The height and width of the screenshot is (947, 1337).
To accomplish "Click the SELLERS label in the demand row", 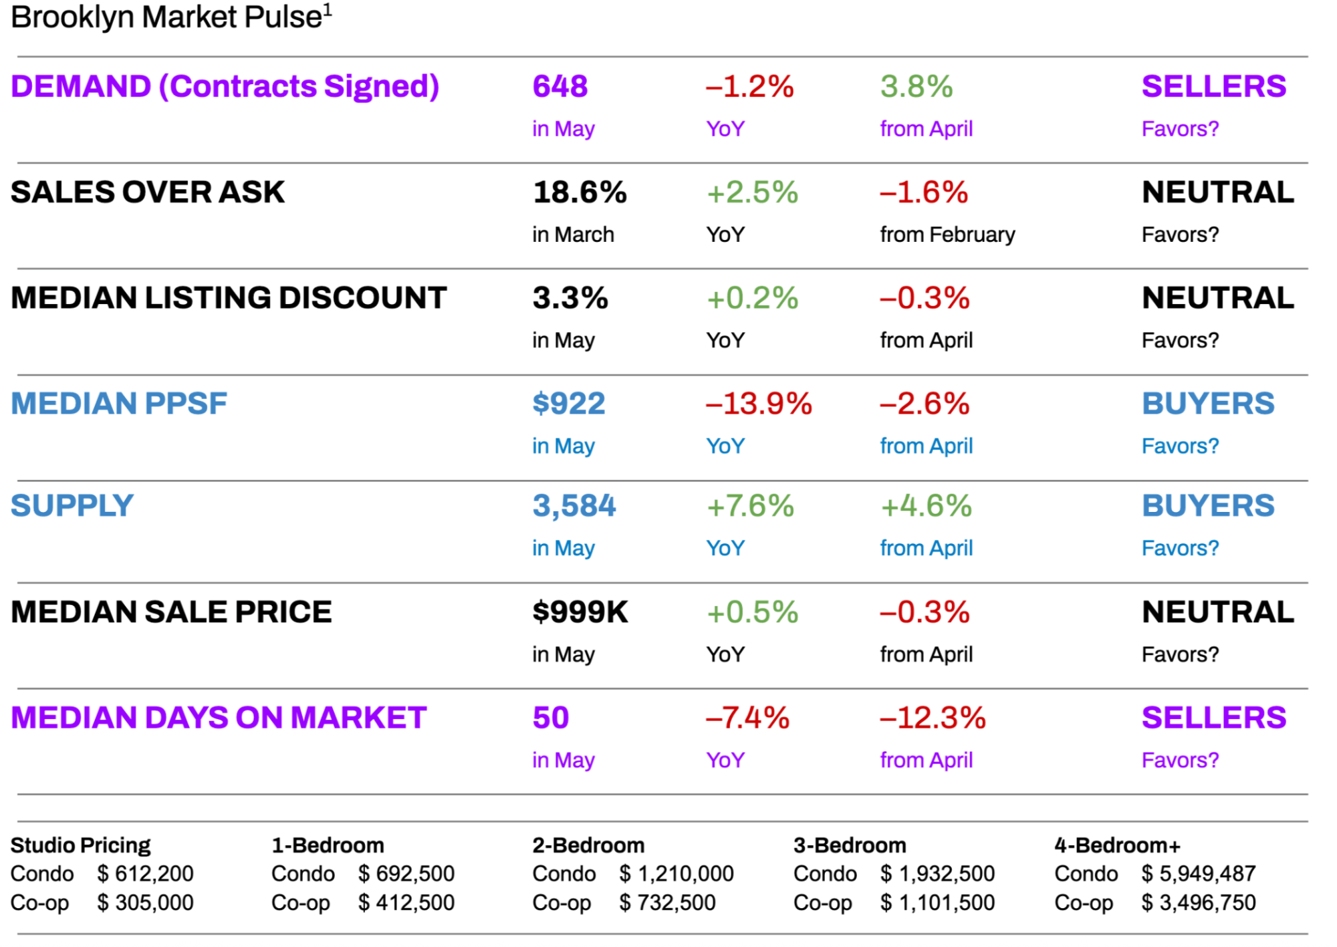I will click(x=1214, y=86).
